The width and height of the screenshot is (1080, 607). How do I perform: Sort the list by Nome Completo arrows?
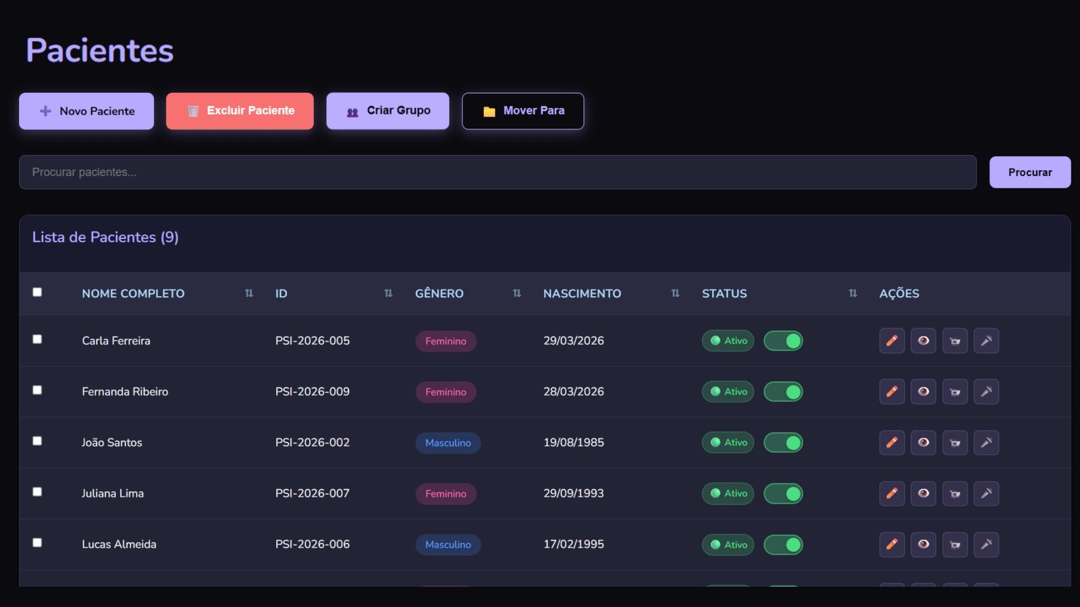pyautogui.click(x=249, y=293)
